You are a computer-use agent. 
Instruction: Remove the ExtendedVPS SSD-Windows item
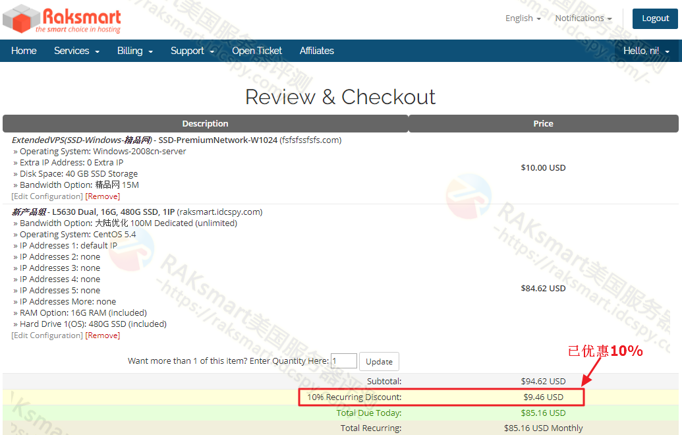tap(103, 196)
